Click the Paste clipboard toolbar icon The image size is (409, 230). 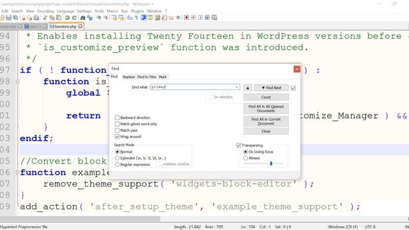click(59, 18)
